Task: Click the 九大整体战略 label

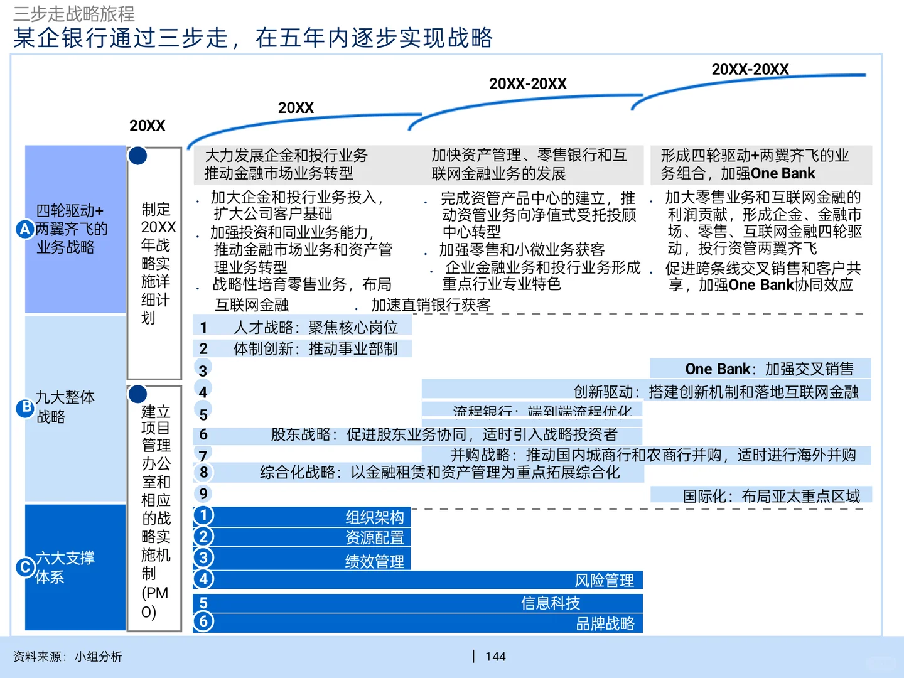Action: [65, 407]
